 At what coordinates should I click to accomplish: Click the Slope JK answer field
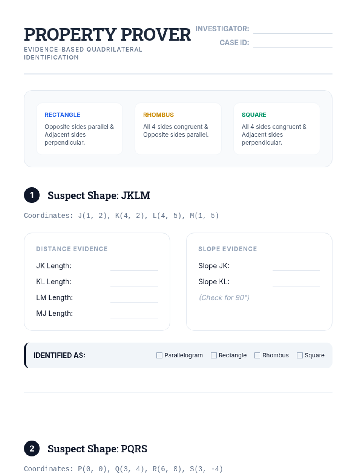[x=296, y=266]
